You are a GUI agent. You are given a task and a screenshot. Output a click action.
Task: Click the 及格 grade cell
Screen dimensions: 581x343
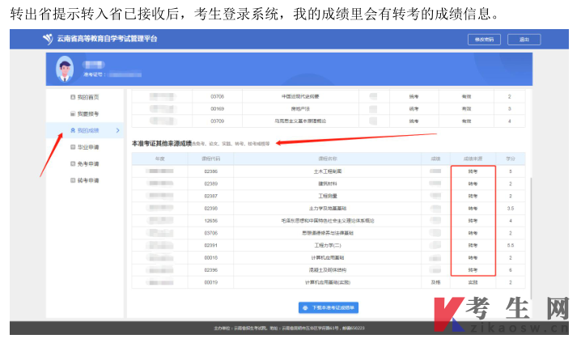coord(435,282)
